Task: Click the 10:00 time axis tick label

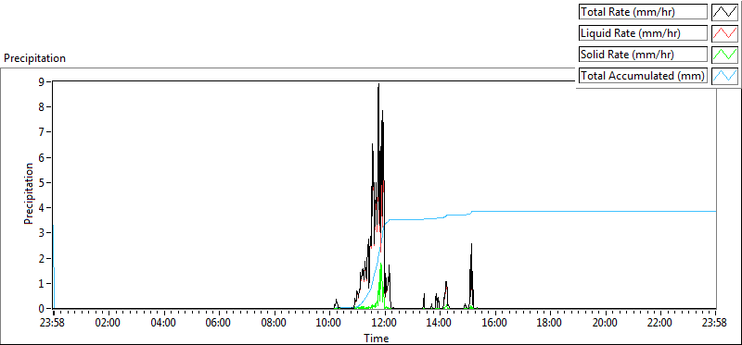Action: coord(329,324)
